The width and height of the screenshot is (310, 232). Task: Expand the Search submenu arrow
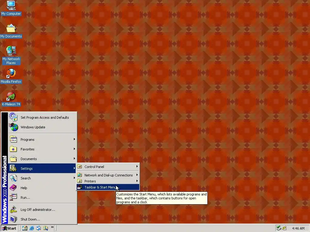(74, 178)
